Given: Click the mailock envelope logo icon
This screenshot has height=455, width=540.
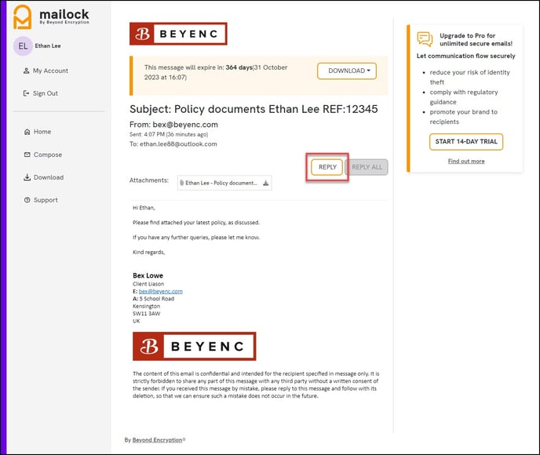Looking at the screenshot, I should click(23, 16).
